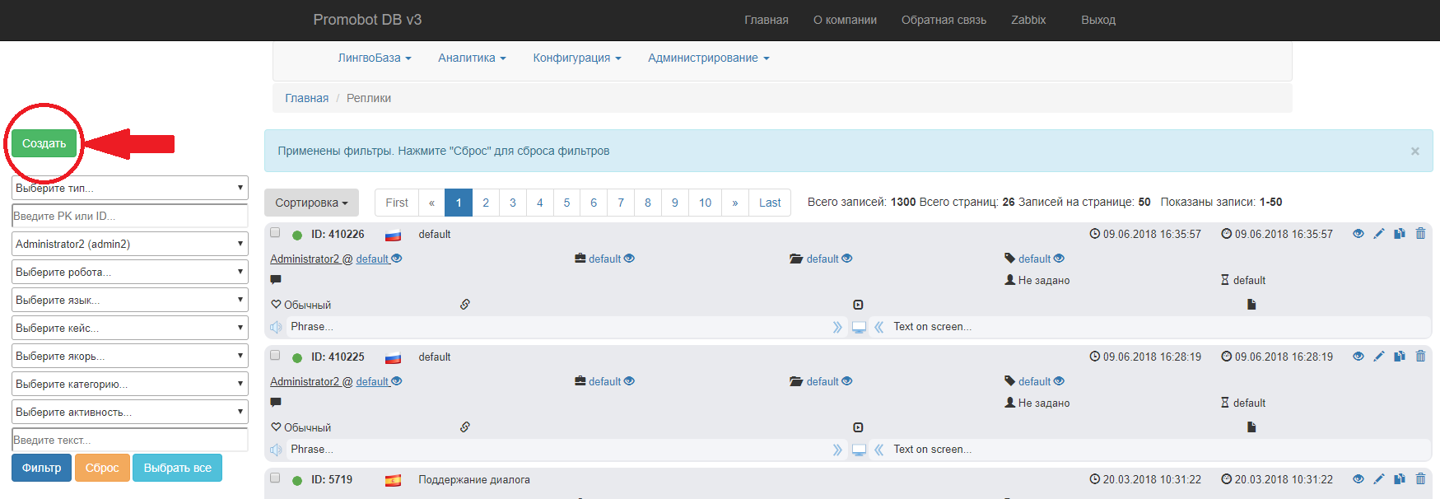Click the link chain icon in record 410226
The image size is (1440, 499).
(x=465, y=305)
